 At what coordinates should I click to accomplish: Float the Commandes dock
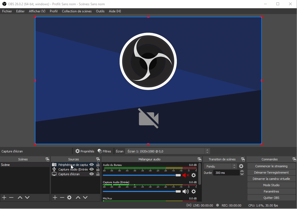click(x=294, y=159)
